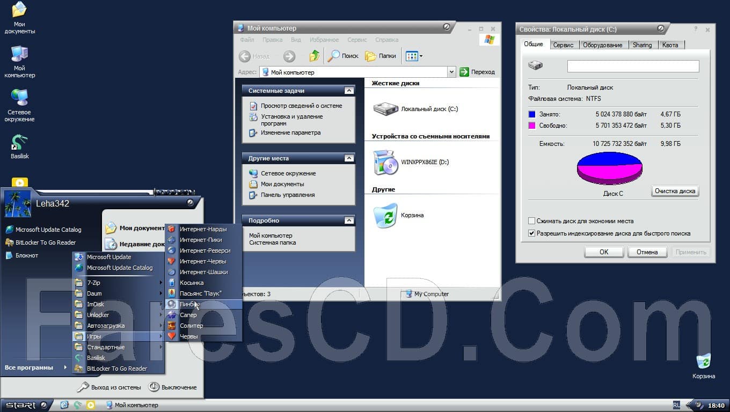This screenshot has width=730, height=412.
Task: Open Сетевое окружение desktop icon
Action: 20,106
